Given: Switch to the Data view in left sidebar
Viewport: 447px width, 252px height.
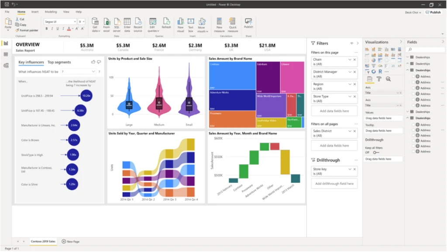Looking at the screenshot, I should point(6,54).
